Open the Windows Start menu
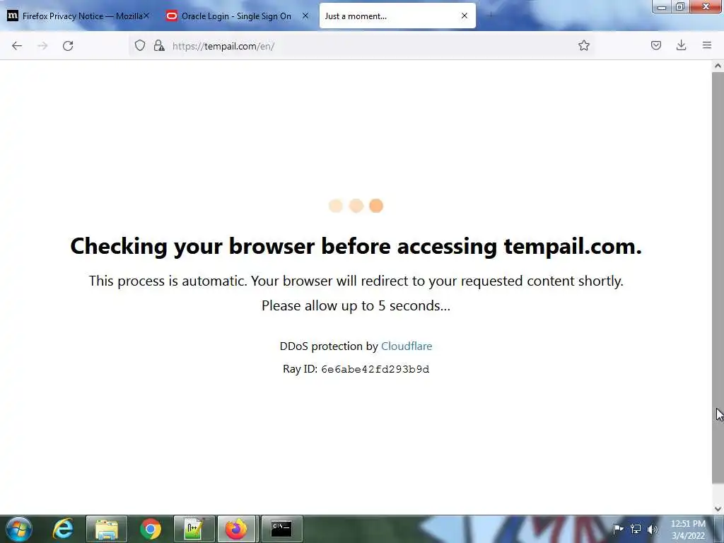The height and width of the screenshot is (543, 724). point(19,529)
